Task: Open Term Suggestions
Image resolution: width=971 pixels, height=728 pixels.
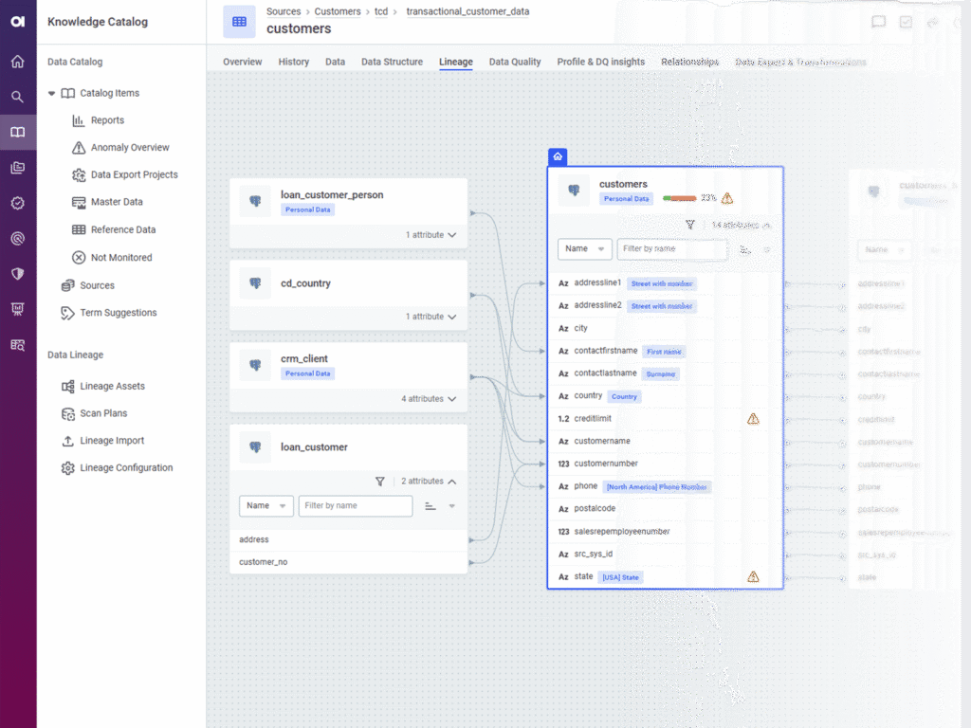Action: pos(119,313)
